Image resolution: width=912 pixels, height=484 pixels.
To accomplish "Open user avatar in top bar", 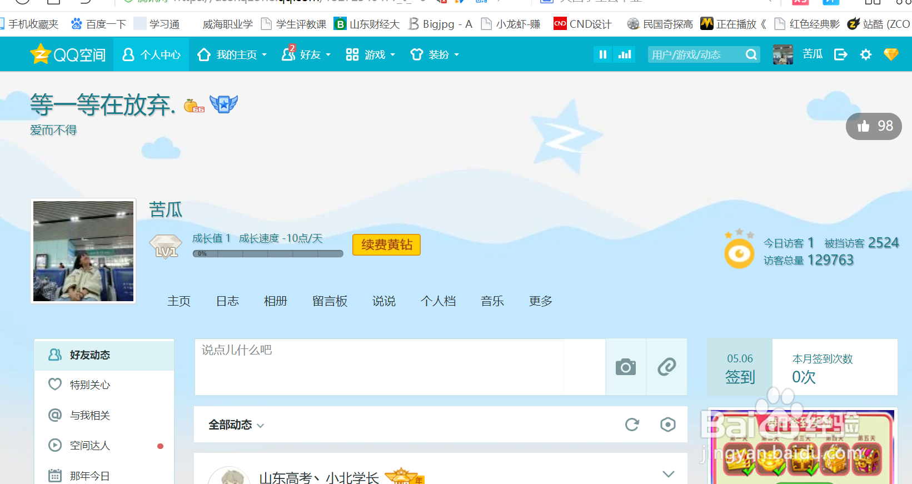I will (783, 54).
